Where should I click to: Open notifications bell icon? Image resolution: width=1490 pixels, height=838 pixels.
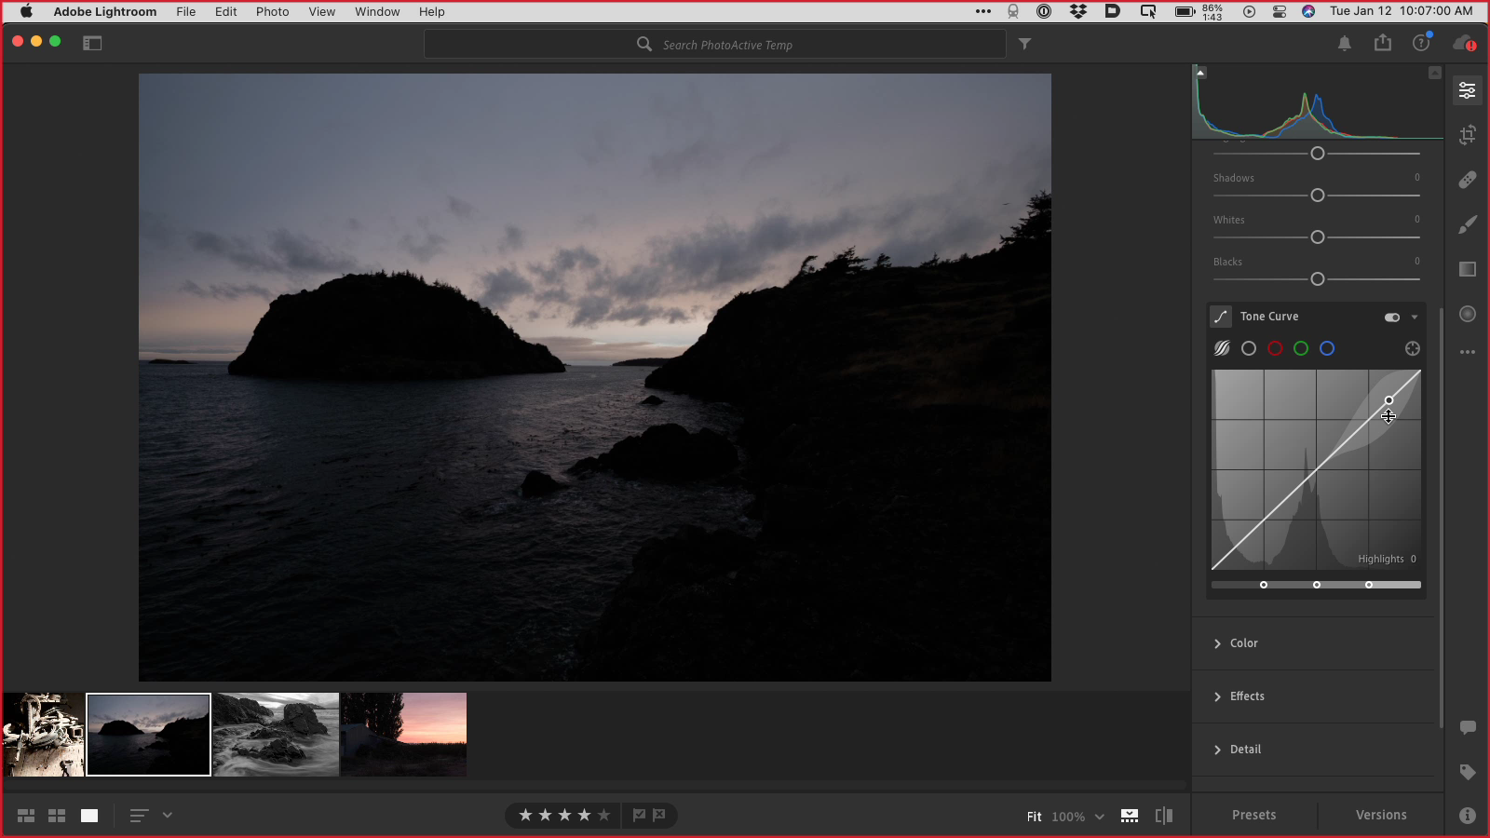coord(1344,44)
